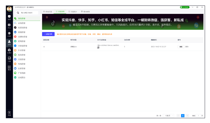Select 直播获客 in the sidebar list
The image size is (210, 123).
pyautogui.click(x=22, y=32)
